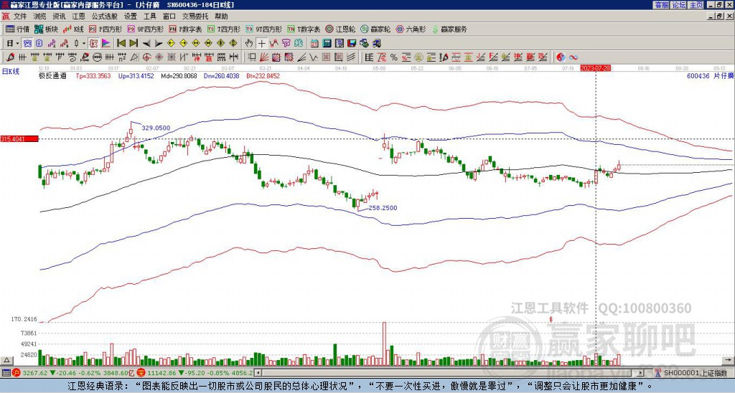This screenshot has width=735, height=393.
Task: Open the 9T四方形 tool
Action: coord(263,29)
